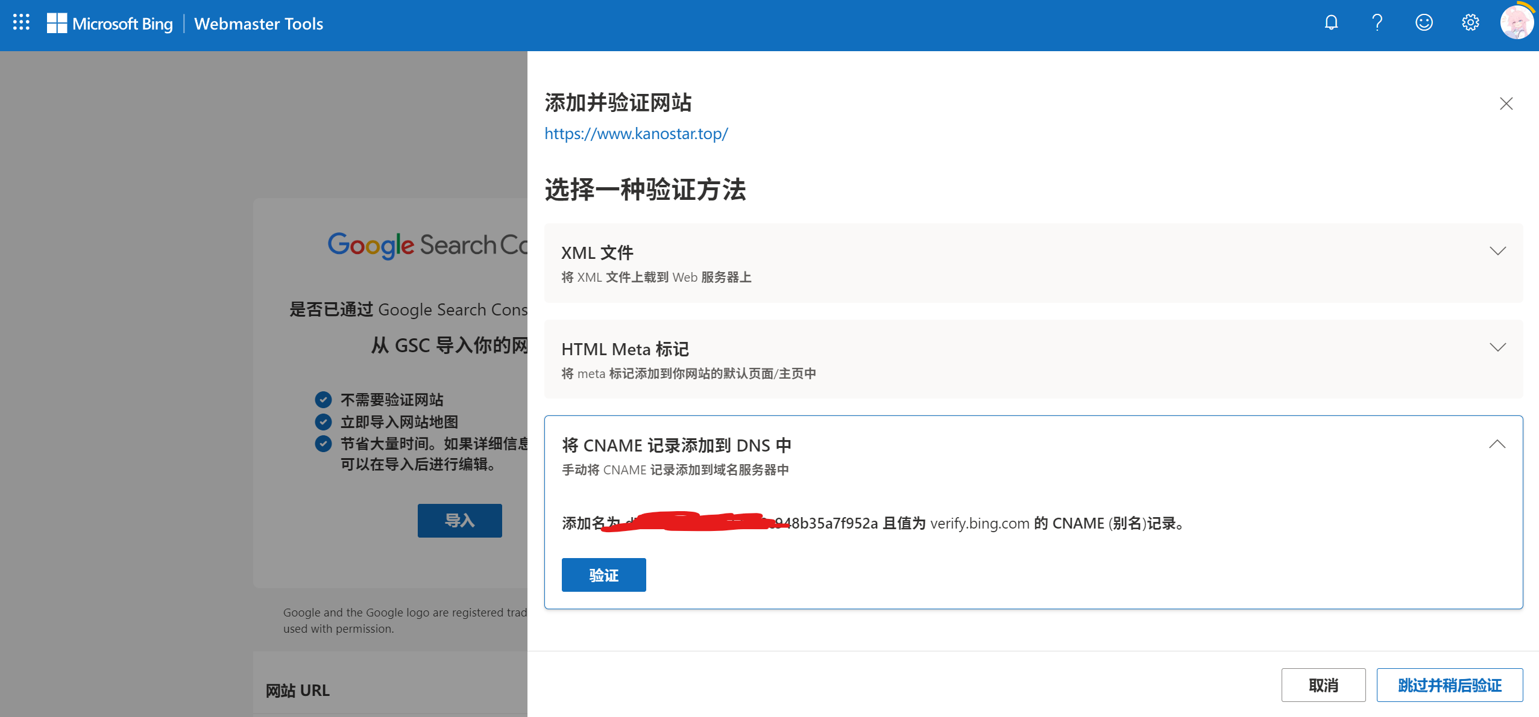Viewport: 1539px width, 717px height.
Task: Click the '手动将 CNAME 记录添加到域名服务器中' description
Action: pos(675,470)
